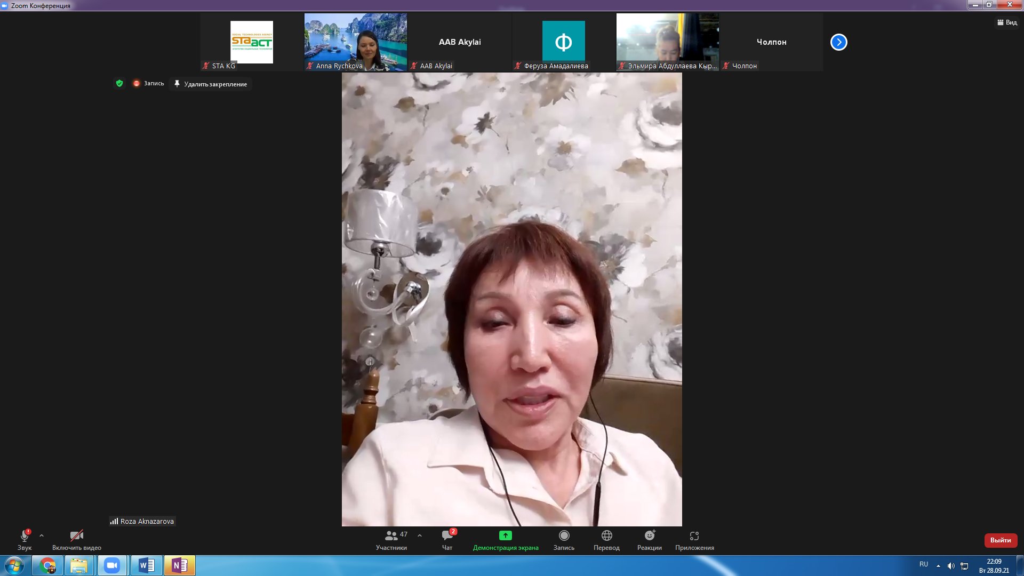Open Google Chrome from the taskbar

(x=47, y=565)
